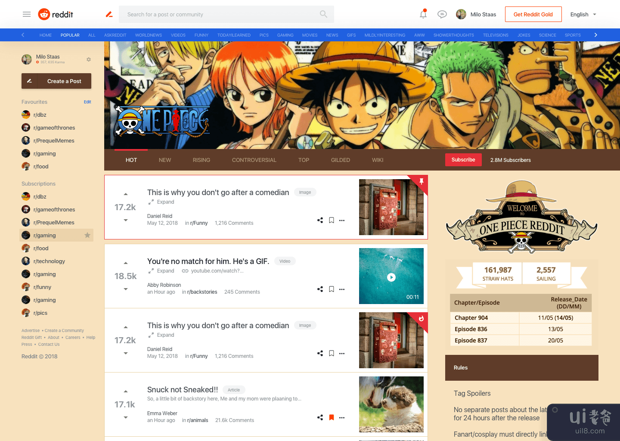The image size is (620, 441).
Task: Click 245 Comments on GIF post
Action: point(242,292)
